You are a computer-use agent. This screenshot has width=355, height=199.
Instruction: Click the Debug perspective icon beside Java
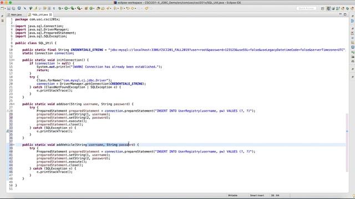pos(333,8)
